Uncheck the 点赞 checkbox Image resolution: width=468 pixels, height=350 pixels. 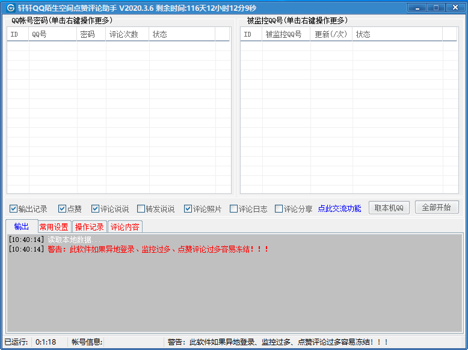pyautogui.click(x=62, y=209)
